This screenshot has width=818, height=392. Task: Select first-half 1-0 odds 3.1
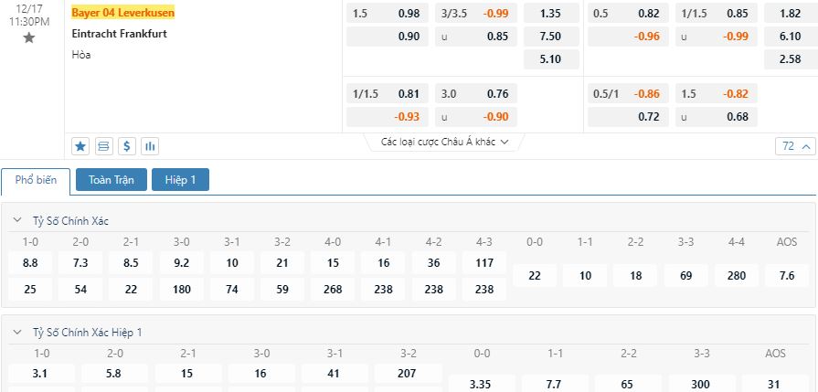click(x=42, y=373)
